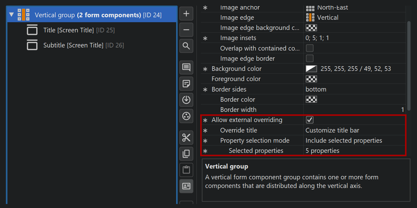Click the sticky note toolbar button
This screenshot has height=208, width=417.
pyautogui.click(x=186, y=84)
